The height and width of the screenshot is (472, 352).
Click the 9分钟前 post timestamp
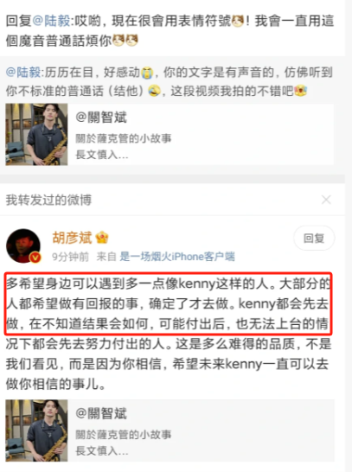point(70,257)
